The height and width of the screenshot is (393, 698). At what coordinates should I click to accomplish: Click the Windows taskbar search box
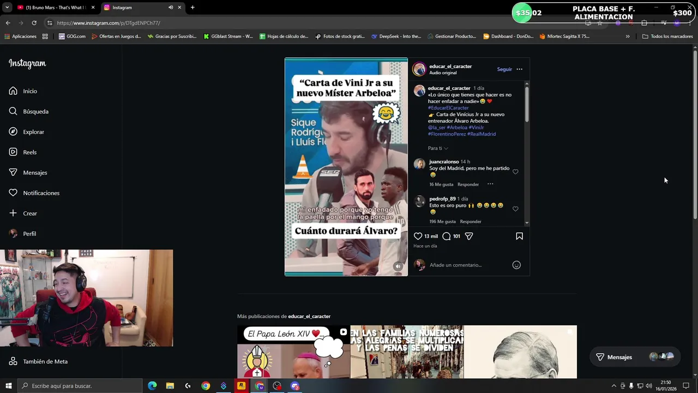click(x=80, y=386)
